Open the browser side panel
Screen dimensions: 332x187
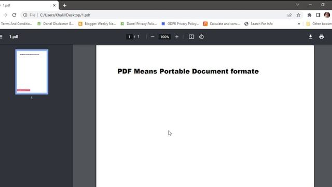click(318, 15)
